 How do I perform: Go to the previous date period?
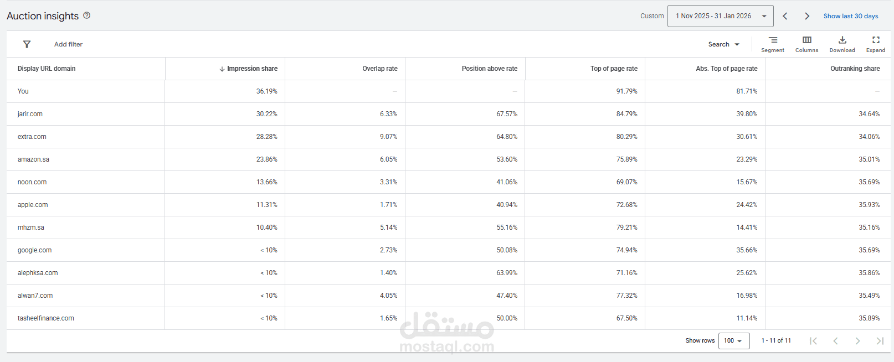(785, 16)
